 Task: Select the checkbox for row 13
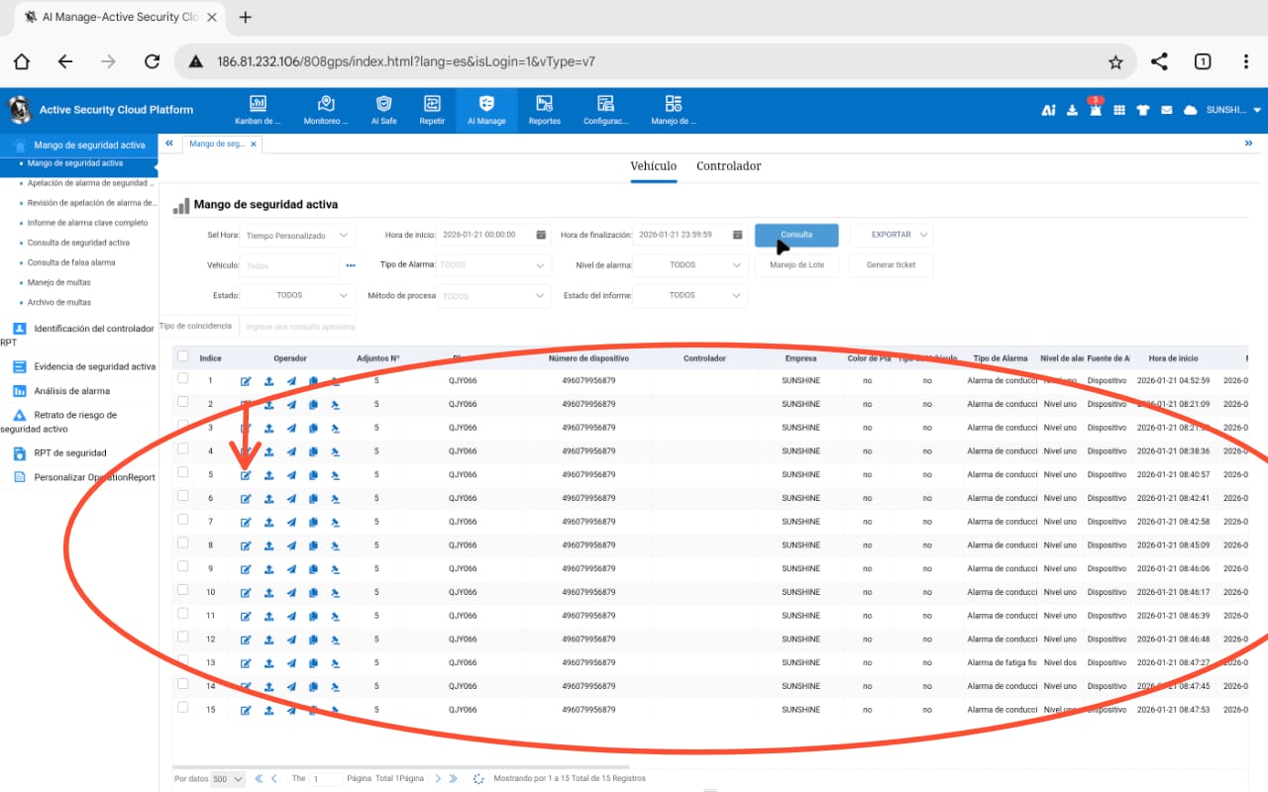[x=182, y=660]
